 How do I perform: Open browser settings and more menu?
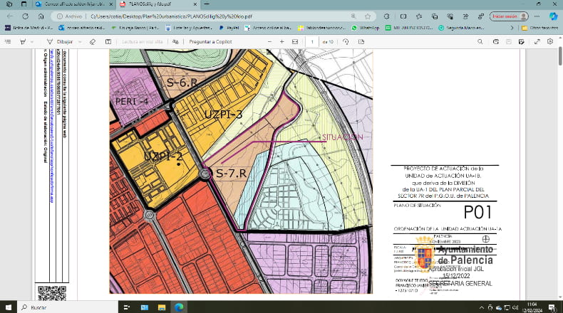537,16
